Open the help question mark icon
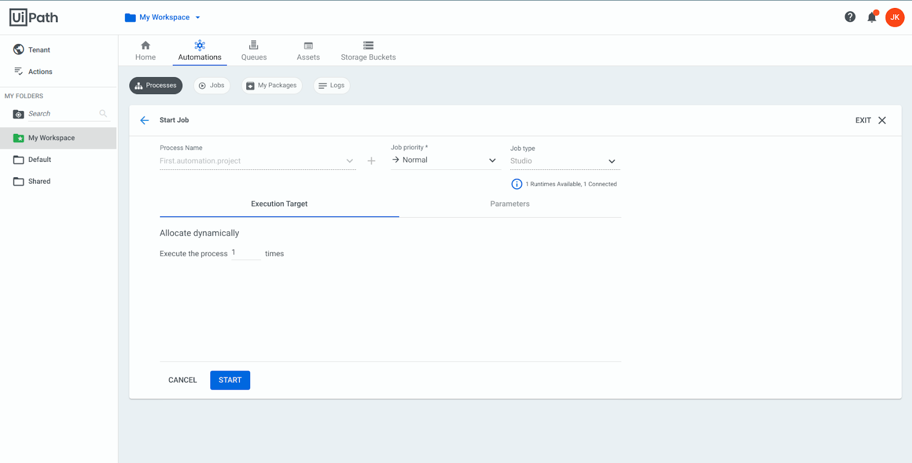Viewport: 912px width, 463px height. pos(850,17)
